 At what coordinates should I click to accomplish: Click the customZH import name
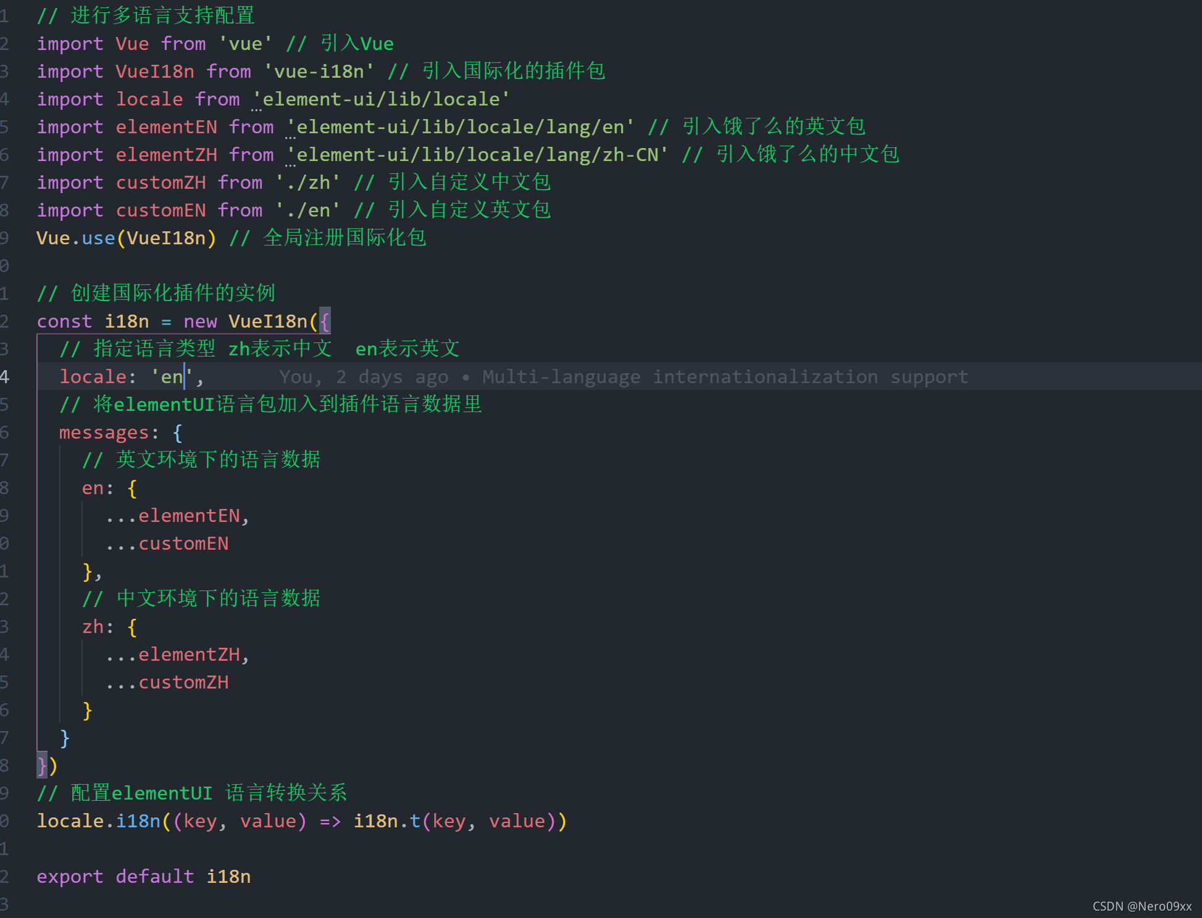161,183
